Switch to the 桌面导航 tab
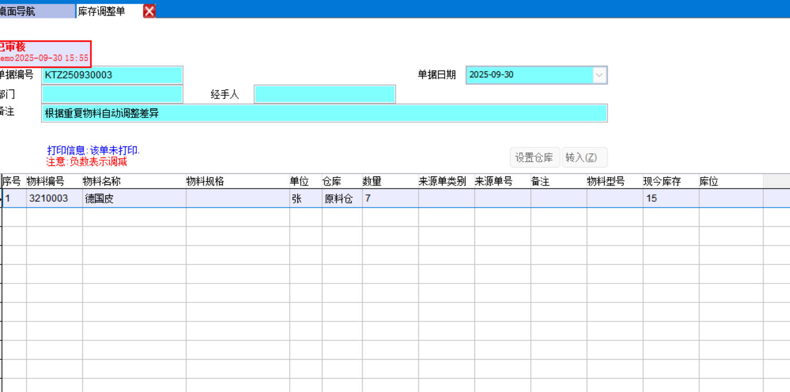Image resolution: width=790 pixels, height=392 pixels. [x=37, y=11]
